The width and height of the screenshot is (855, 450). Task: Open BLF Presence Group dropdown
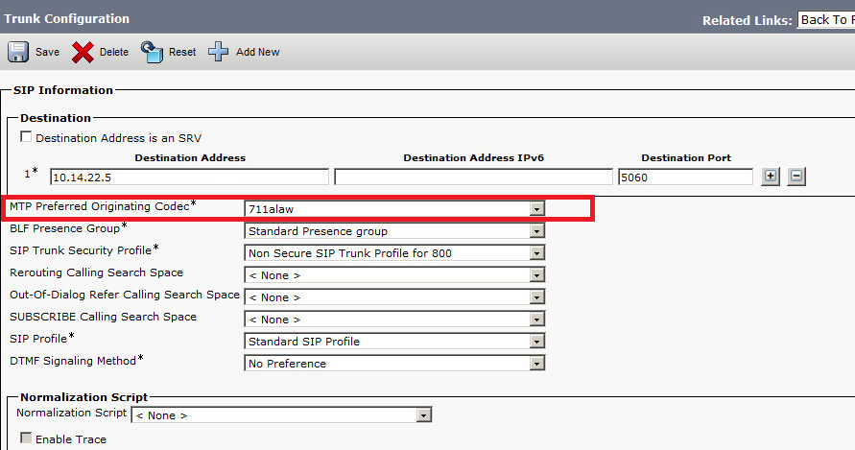coord(394,230)
